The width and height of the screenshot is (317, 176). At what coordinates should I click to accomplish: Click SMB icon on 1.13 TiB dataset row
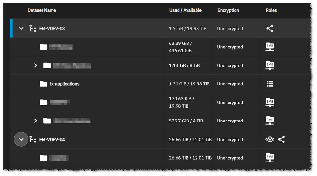(x=270, y=65)
